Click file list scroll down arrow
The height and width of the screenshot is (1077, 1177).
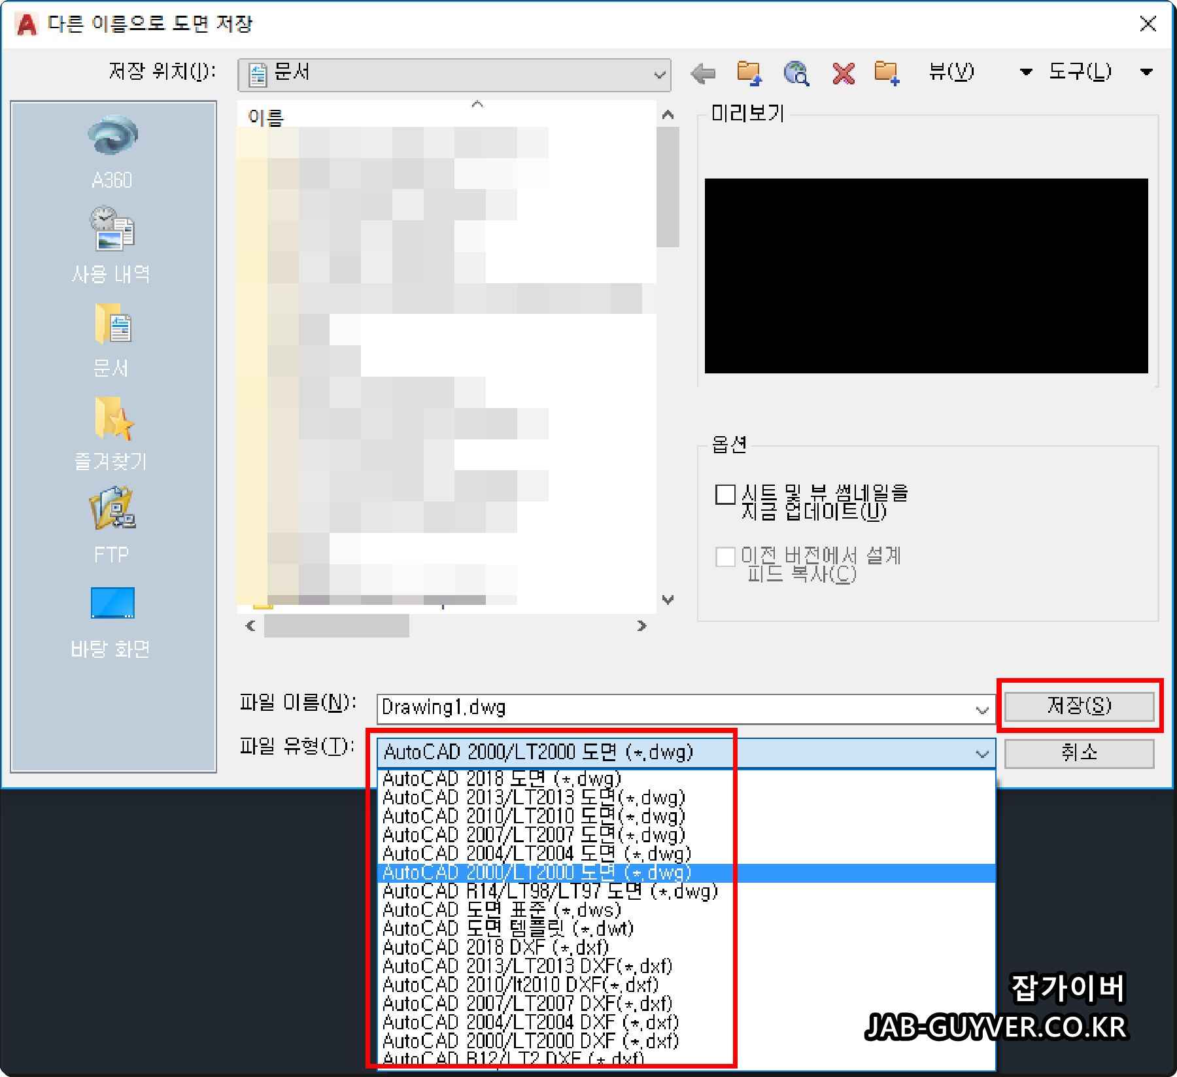coord(668,599)
